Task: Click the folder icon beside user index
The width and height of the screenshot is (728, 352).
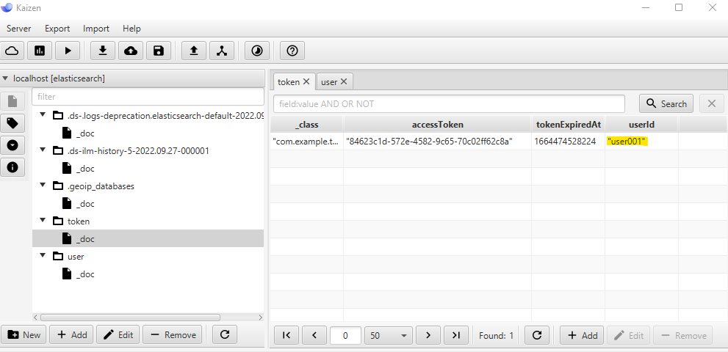Action: pos(57,256)
